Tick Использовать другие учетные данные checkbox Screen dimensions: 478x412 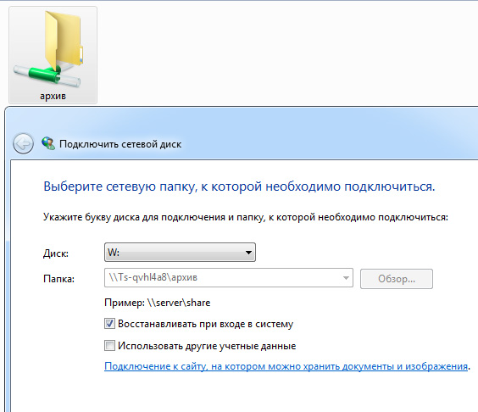click(109, 346)
